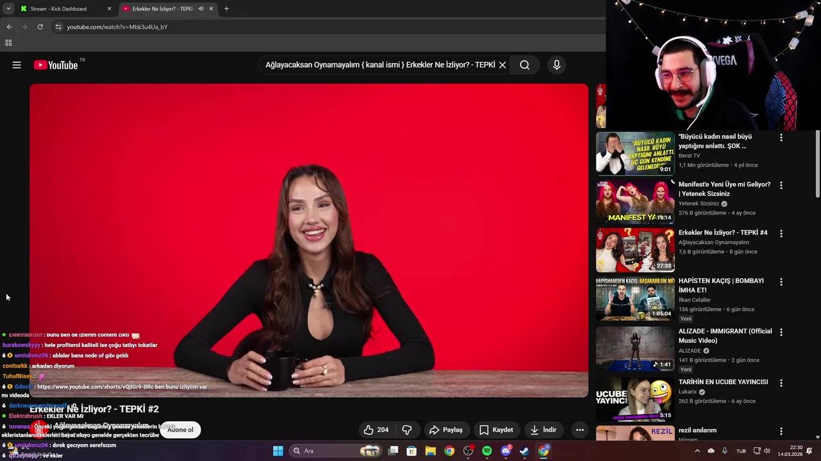Reload the page with refresh icon
The image size is (821, 461).
click(40, 27)
